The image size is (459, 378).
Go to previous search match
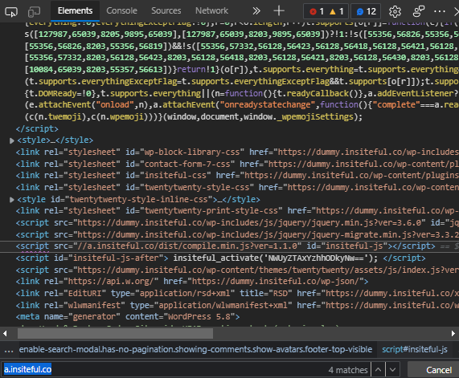point(378,370)
